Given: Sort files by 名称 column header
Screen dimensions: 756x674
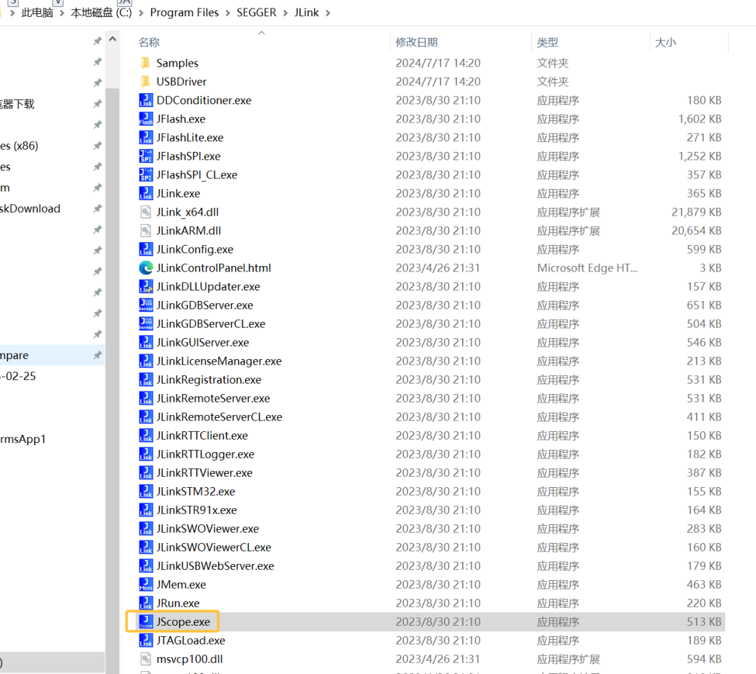Looking at the screenshot, I should [149, 43].
